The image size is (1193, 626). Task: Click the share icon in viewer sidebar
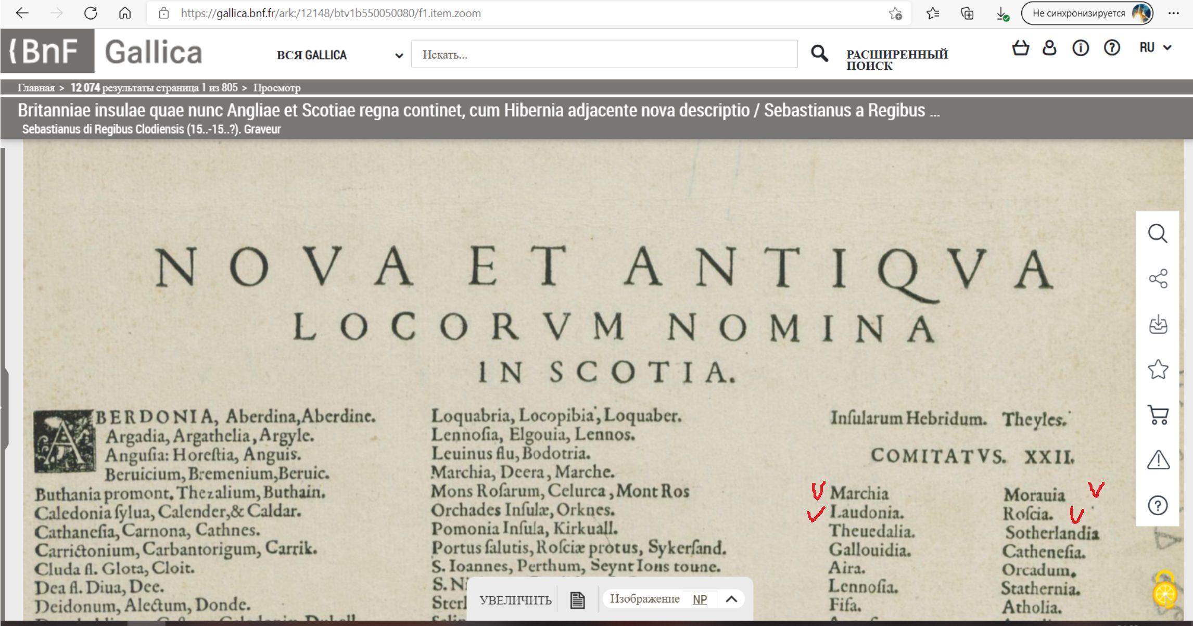click(1158, 279)
